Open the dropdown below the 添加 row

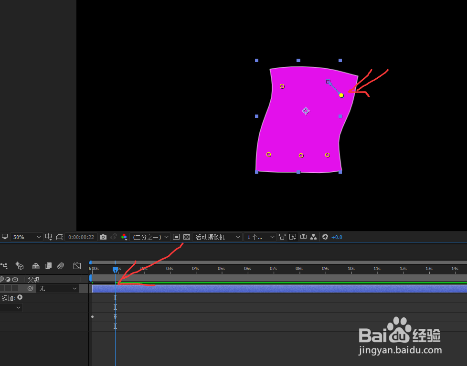tap(11, 307)
